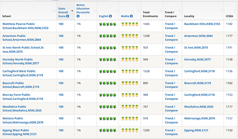This screenshot has width=238, height=139.
Task: Sort by ICSEA column arrows
Action: coord(235,11)
